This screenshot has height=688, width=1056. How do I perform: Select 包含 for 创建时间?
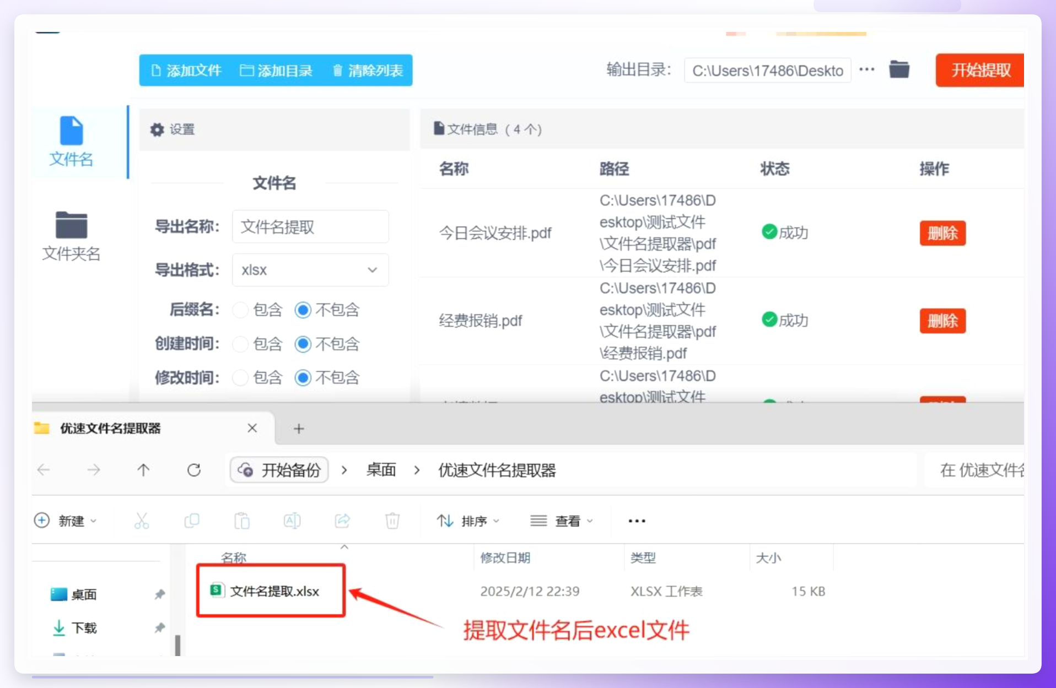[x=240, y=344]
